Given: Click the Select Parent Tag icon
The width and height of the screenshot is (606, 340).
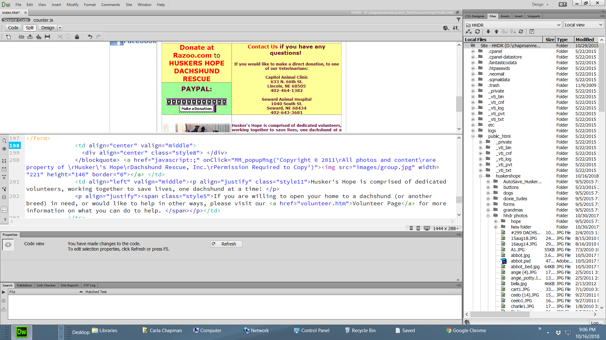Looking at the screenshot, I should [x=4, y=189].
